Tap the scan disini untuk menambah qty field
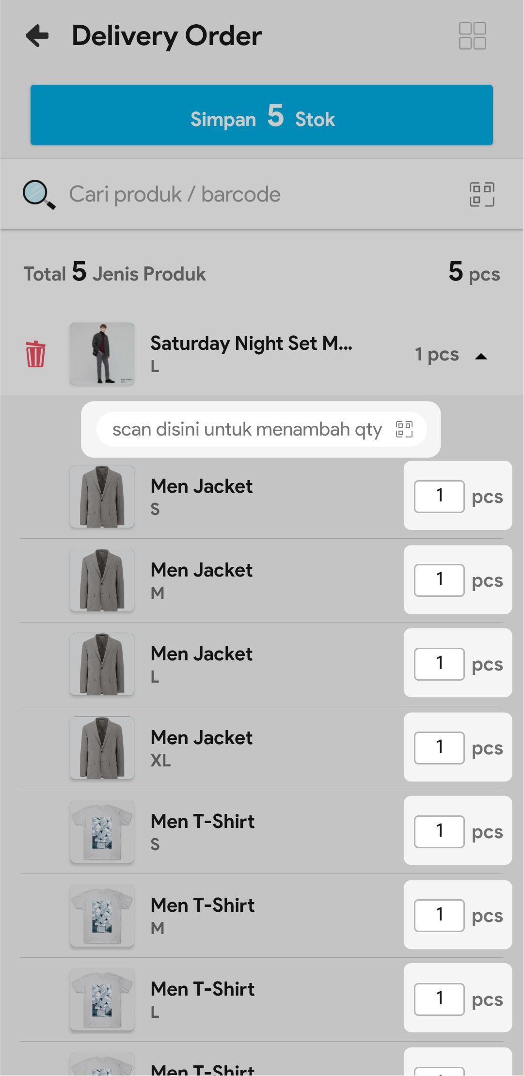Image resolution: width=524 pixels, height=1076 pixels. click(x=247, y=429)
